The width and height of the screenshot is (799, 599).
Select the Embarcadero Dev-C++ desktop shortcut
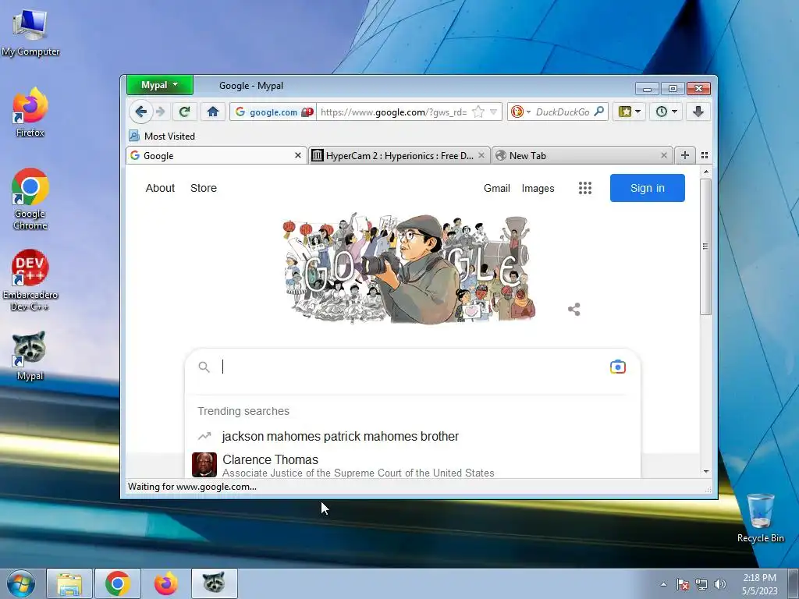[x=30, y=280]
